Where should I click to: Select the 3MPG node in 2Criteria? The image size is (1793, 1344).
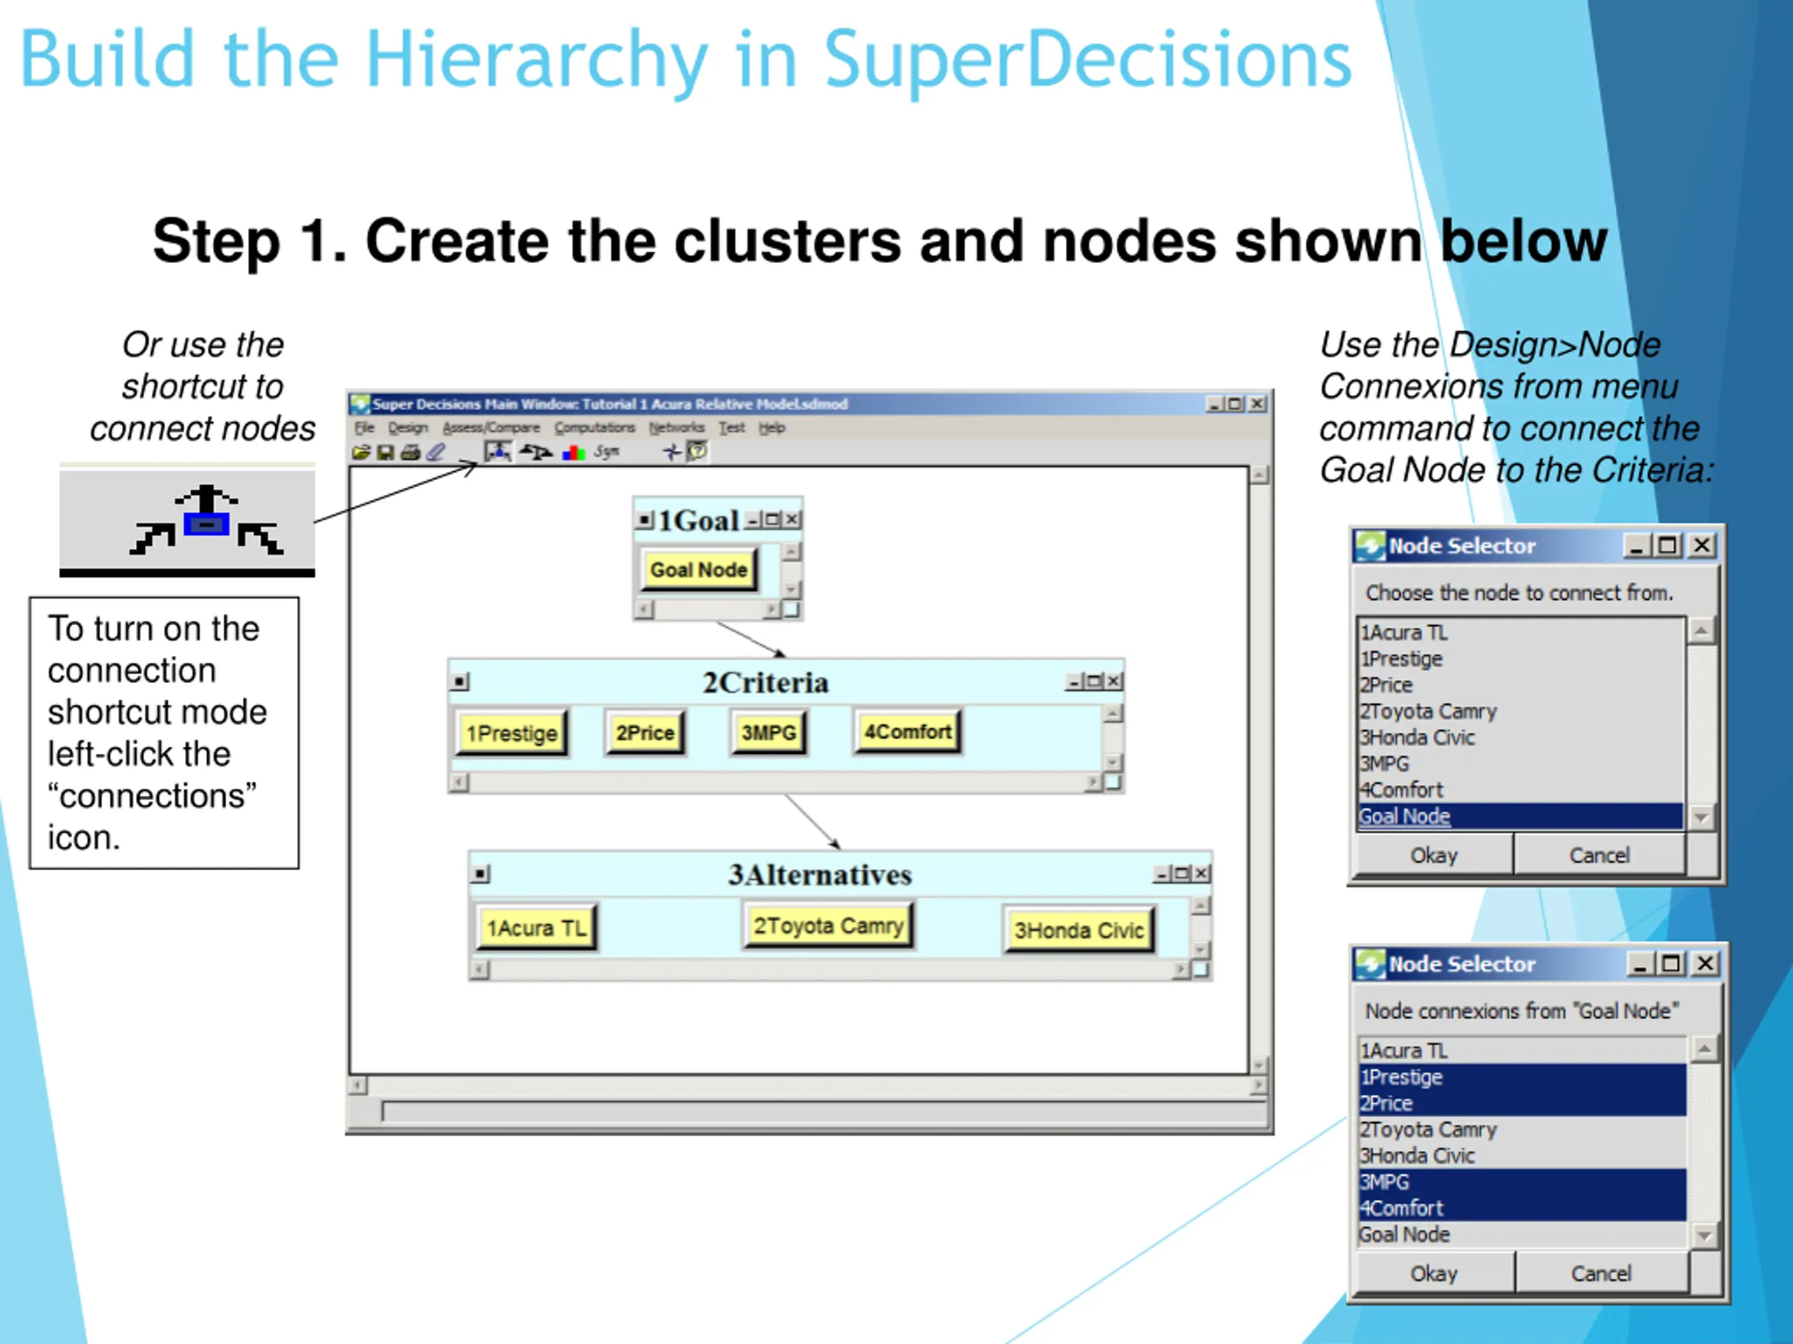[769, 732]
